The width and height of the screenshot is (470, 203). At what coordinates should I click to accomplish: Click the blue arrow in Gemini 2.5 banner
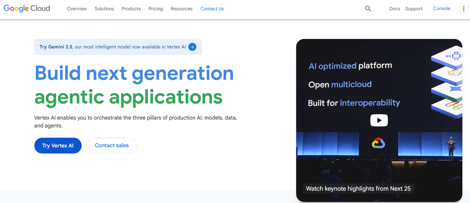click(192, 47)
